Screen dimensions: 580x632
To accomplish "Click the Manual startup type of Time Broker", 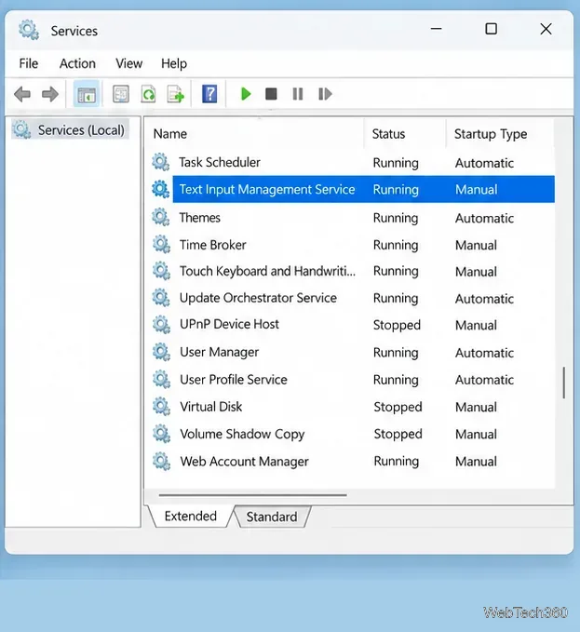I will tap(476, 245).
